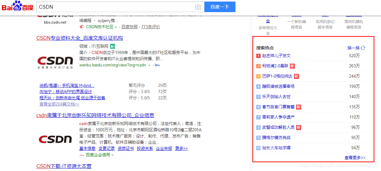Click the 百度一下 search button

click(x=220, y=7)
